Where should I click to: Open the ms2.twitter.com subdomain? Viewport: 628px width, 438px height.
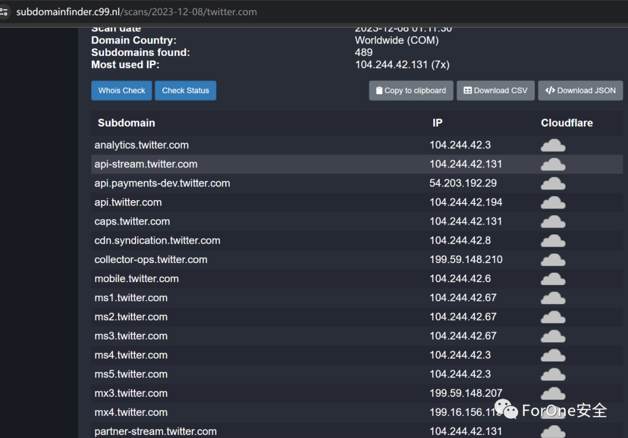pos(131,317)
